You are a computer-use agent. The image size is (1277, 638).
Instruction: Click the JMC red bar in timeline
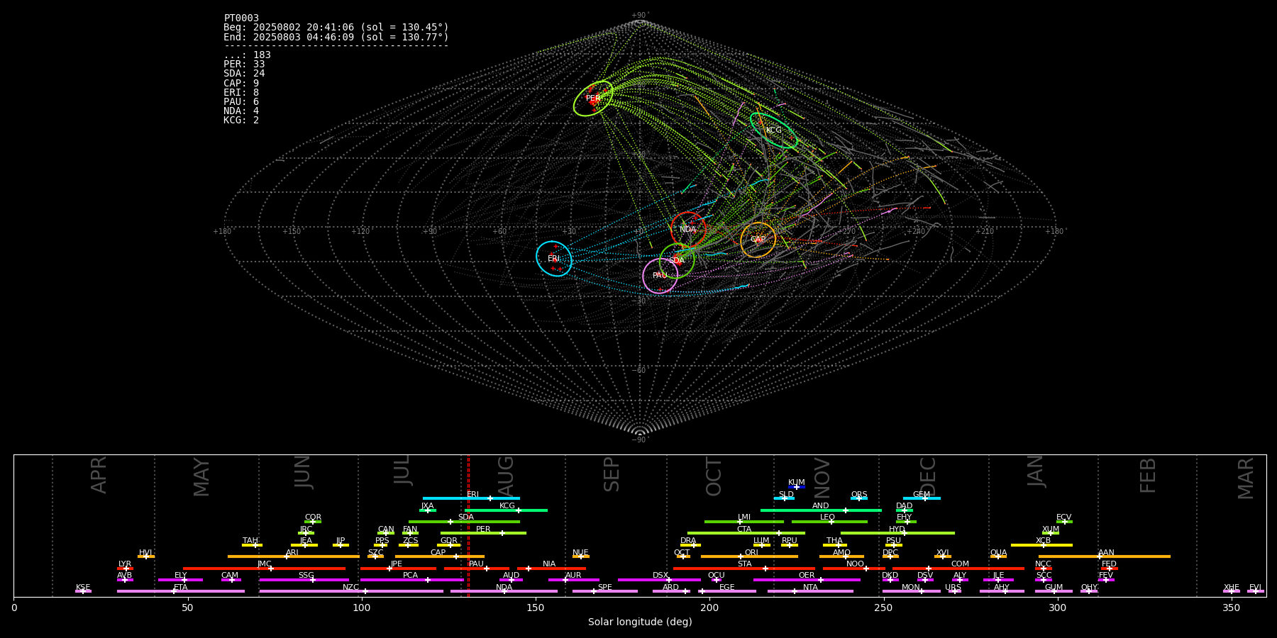tap(264, 569)
